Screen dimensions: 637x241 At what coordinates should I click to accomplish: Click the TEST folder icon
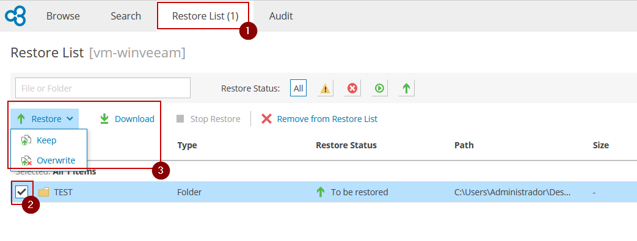[x=43, y=192]
